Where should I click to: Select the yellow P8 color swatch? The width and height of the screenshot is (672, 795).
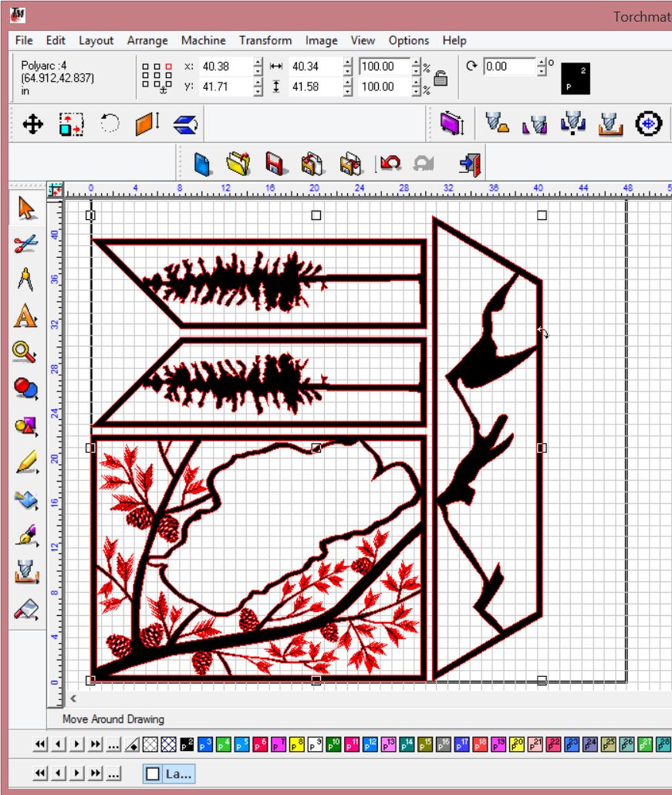(297, 743)
